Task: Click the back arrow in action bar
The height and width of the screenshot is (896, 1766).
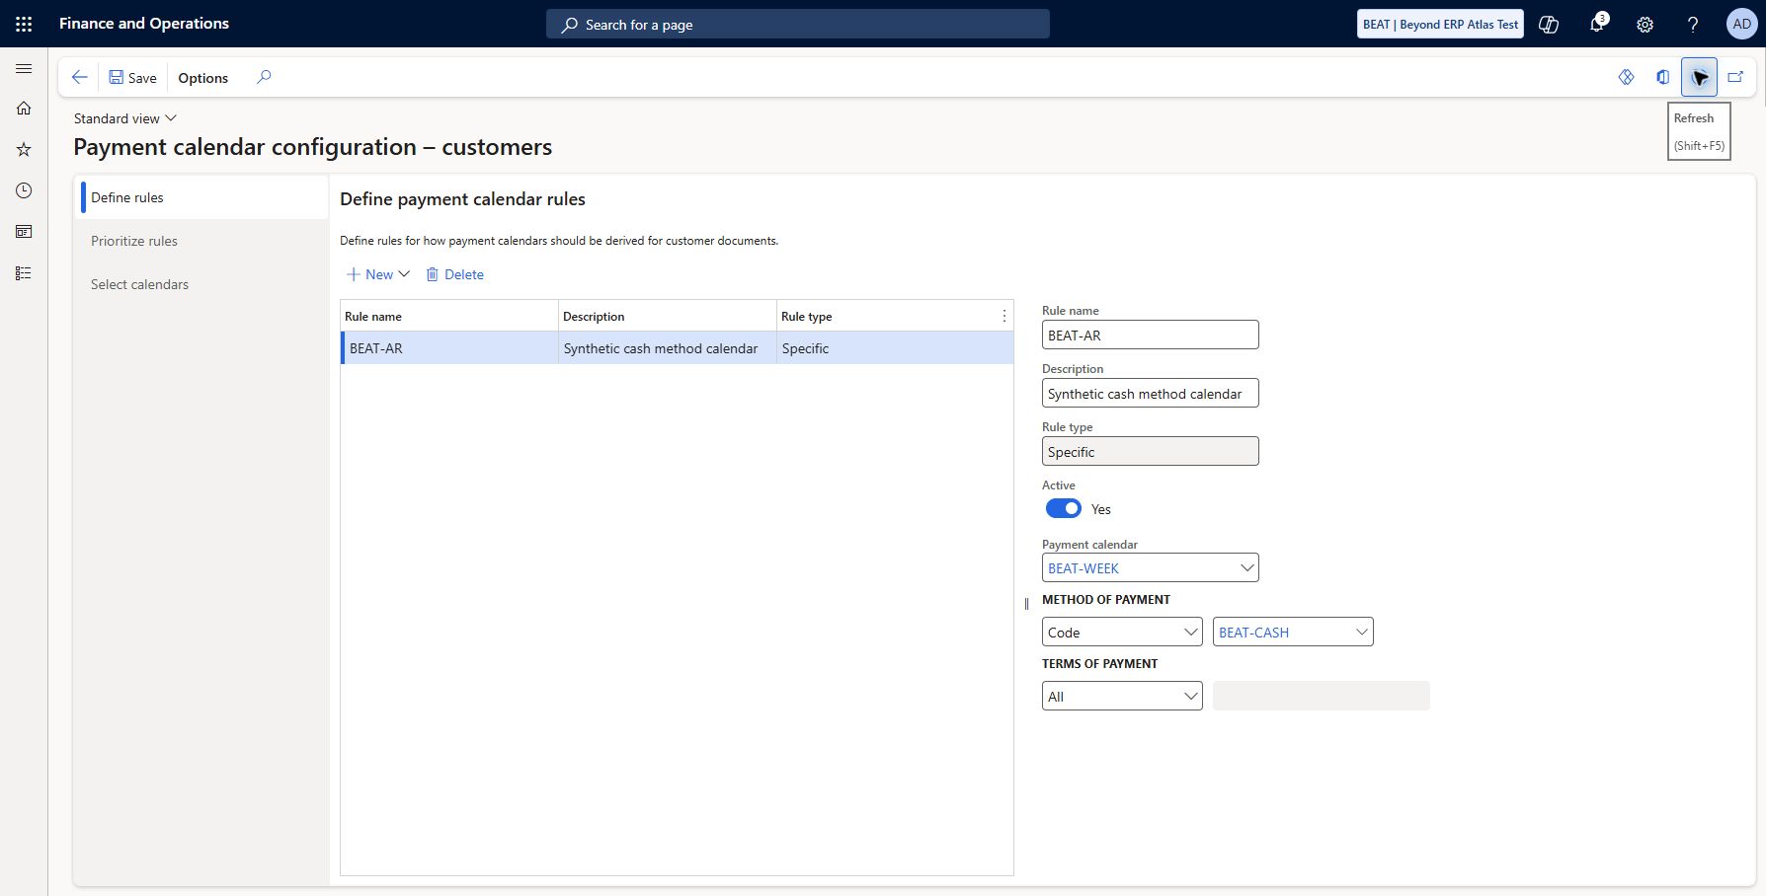Action: click(80, 77)
